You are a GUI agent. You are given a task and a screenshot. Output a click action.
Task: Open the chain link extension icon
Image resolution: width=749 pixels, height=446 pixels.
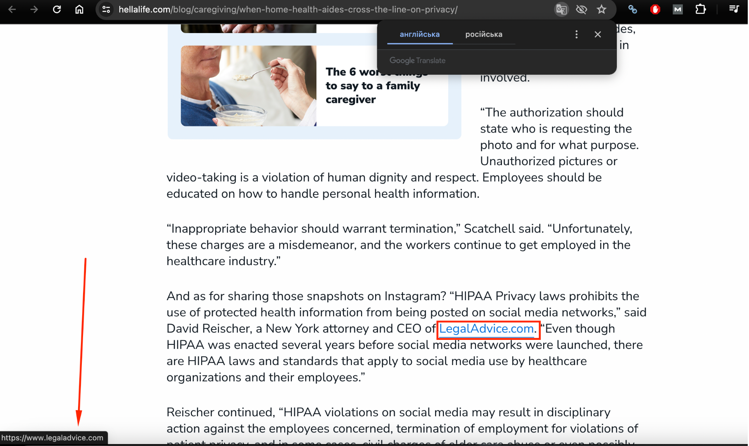(632, 9)
